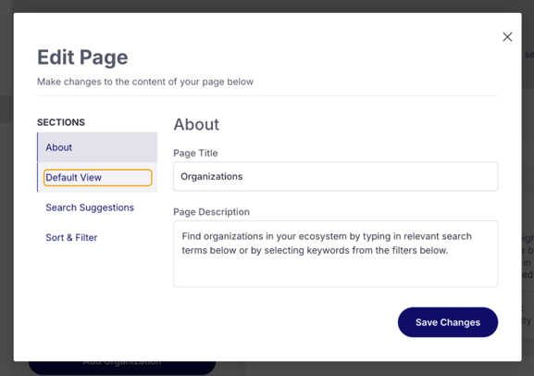The width and height of the screenshot is (534, 376).
Task: Click the Page Description field label
Action: click(x=212, y=212)
